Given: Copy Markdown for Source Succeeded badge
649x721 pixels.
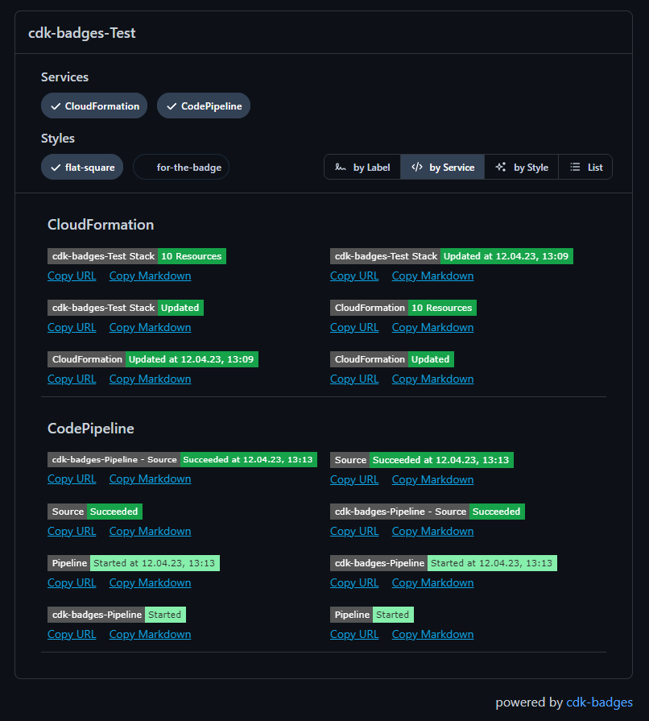Looking at the screenshot, I should [150, 531].
